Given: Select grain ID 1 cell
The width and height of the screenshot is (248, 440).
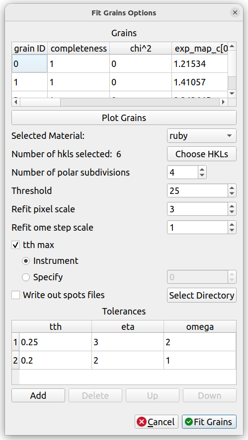Looking at the screenshot, I should [29, 82].
